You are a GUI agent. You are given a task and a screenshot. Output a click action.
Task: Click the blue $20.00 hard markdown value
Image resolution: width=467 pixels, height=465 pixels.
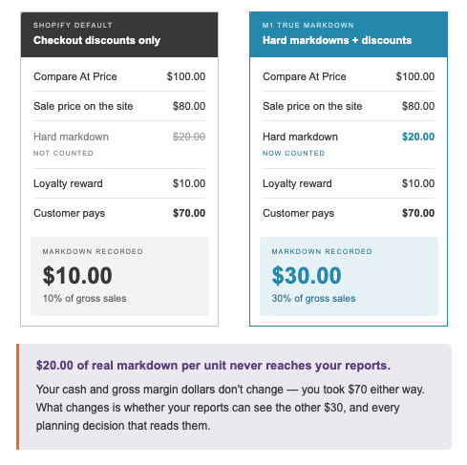pos(418,137)
